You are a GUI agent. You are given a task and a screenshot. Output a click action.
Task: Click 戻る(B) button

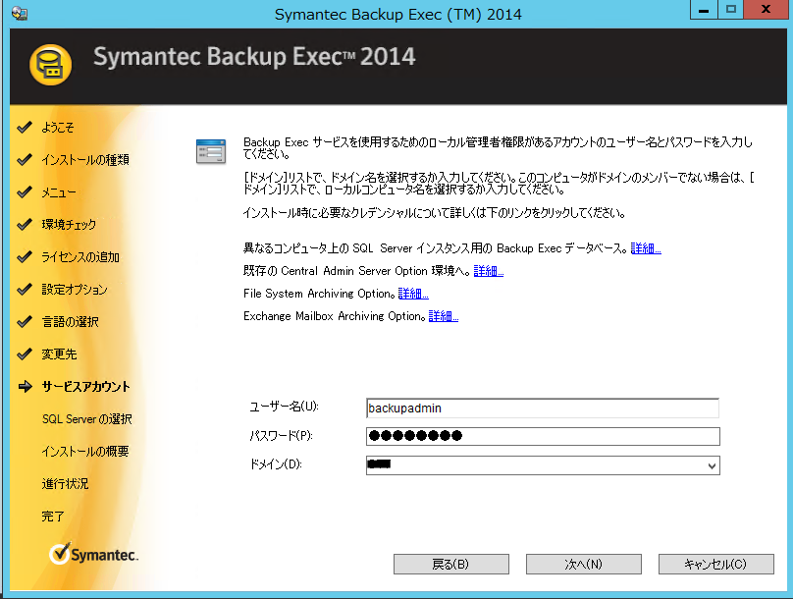(451, 564)
